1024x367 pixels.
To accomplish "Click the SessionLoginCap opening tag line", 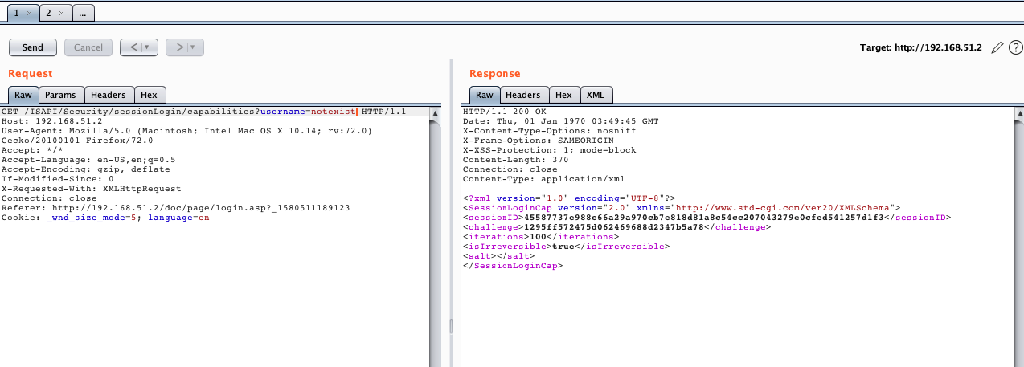I will coord(682,207).
